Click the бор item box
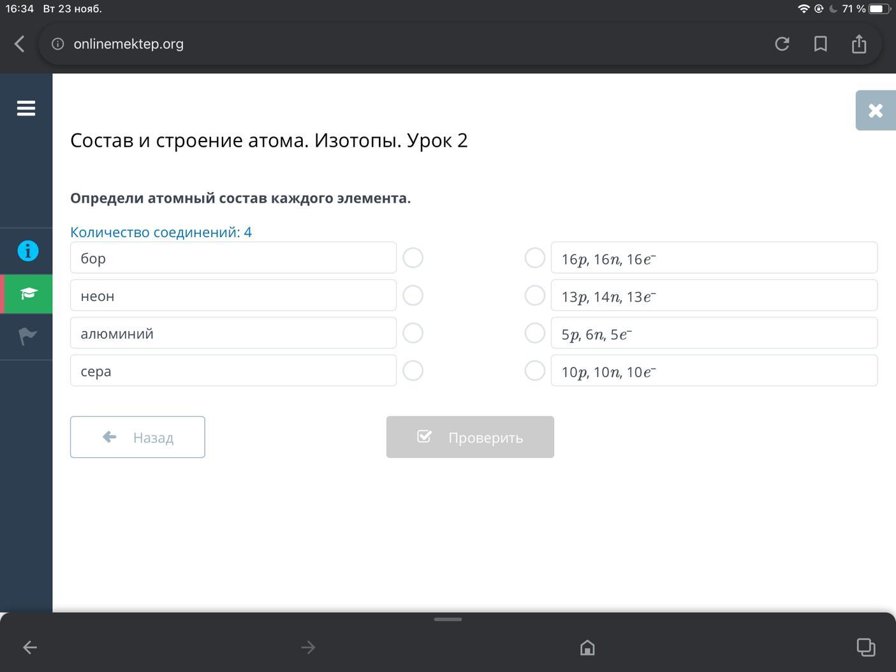 233,258
